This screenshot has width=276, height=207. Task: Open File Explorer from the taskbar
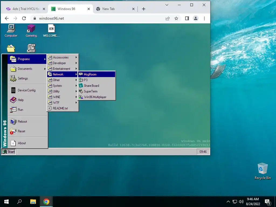(33, 202)
